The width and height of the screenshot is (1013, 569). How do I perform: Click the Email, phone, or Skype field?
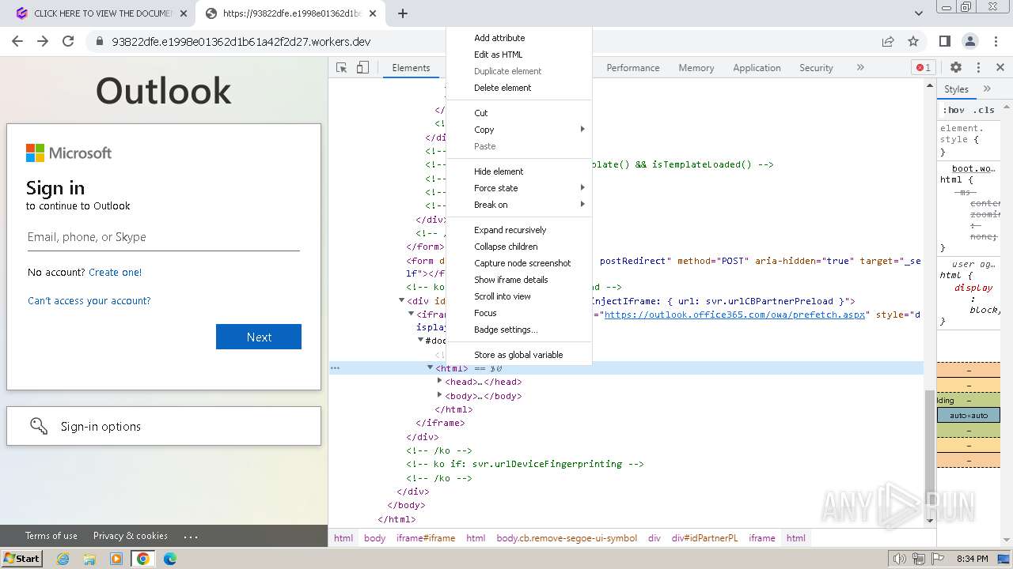[x=164, y=237]
